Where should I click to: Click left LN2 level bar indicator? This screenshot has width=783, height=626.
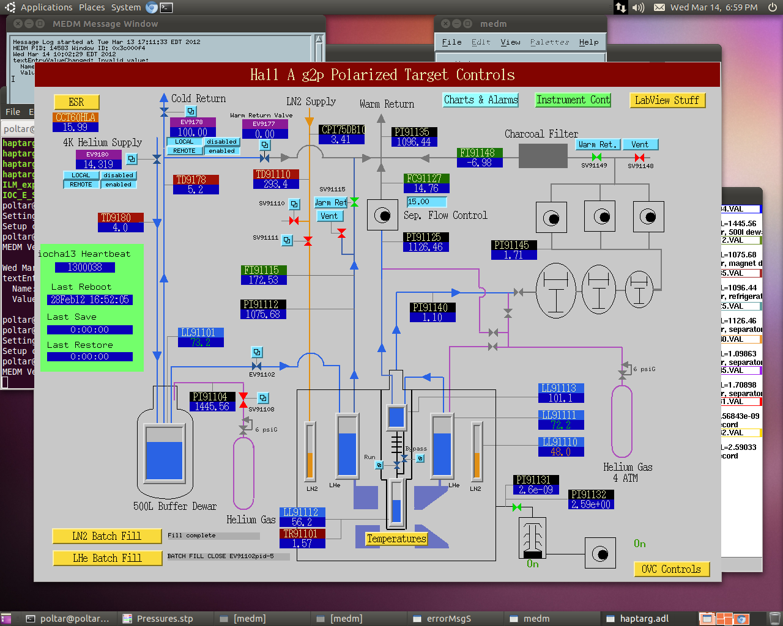(x=310, y=451)
